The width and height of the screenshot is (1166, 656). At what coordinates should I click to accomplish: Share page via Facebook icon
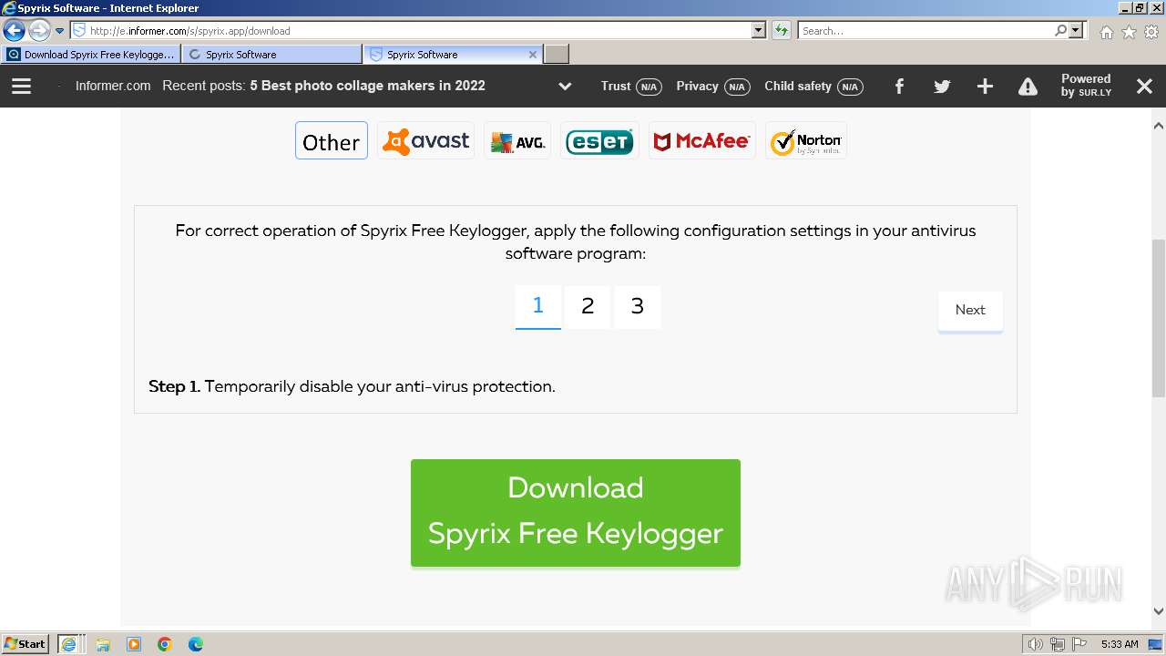(899, 87)
